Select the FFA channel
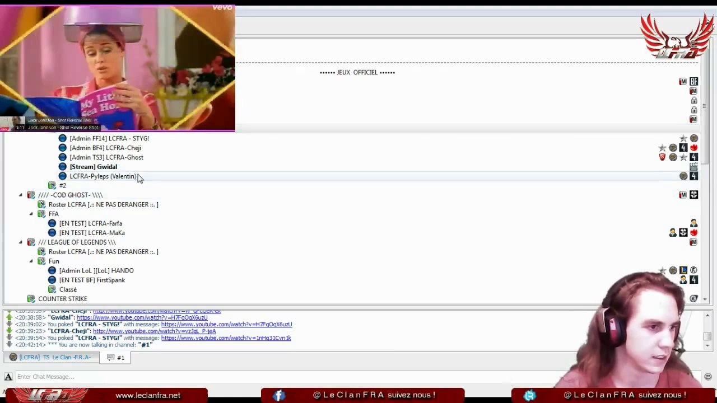This screenshot has width=717, height=403. click(x=54, y=214)
